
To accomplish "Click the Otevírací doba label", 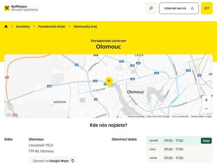I will click(x=124, y=139).
